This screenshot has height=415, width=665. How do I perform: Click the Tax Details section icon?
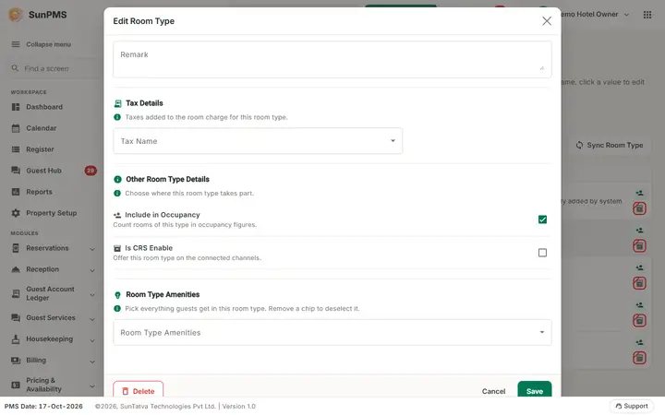tap(118, 103)
